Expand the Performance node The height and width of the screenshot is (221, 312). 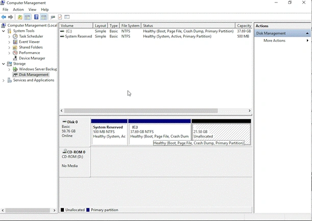9,53
